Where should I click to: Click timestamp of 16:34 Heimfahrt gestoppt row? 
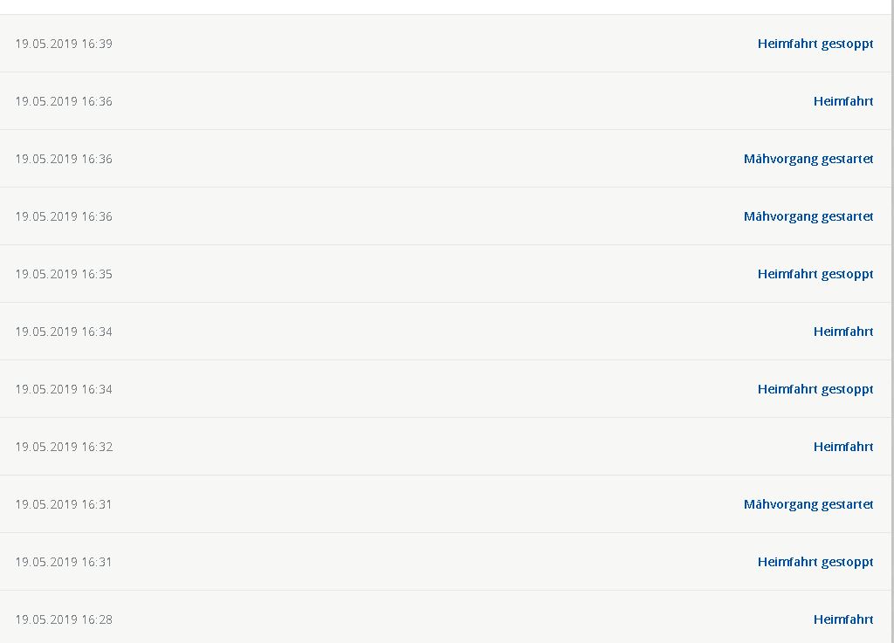click(x=64, y=389)
